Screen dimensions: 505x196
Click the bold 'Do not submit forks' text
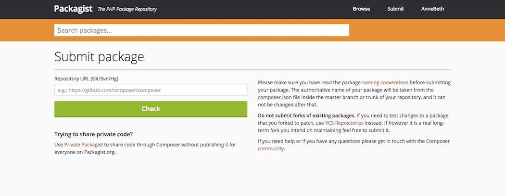tap(306, 116)
